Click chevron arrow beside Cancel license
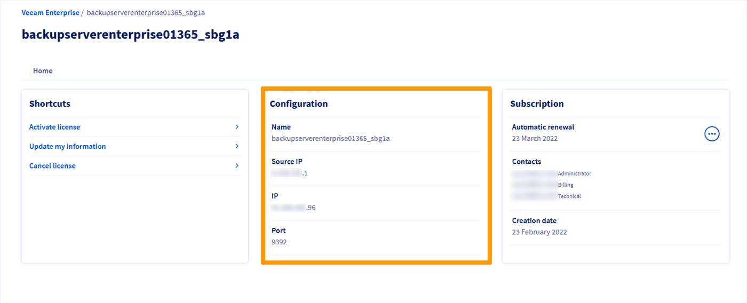This screenshot has height=303, width=747. point(237,166)
